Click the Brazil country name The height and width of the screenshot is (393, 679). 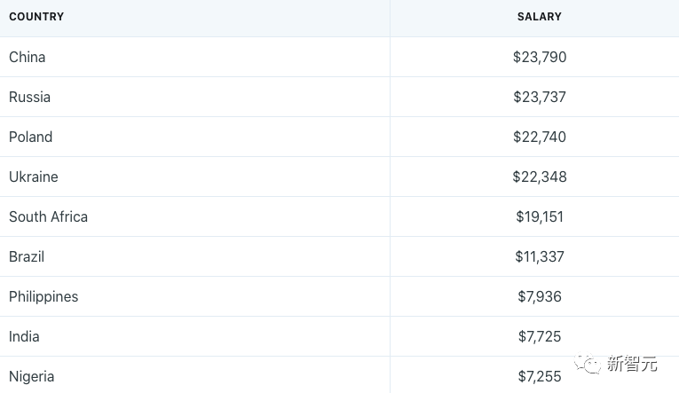coord(27,256)
